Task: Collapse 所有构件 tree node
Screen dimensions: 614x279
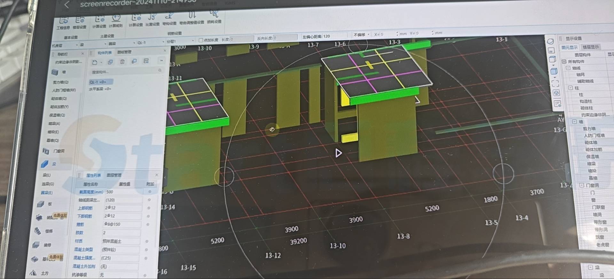Action: tap(564, 61)
